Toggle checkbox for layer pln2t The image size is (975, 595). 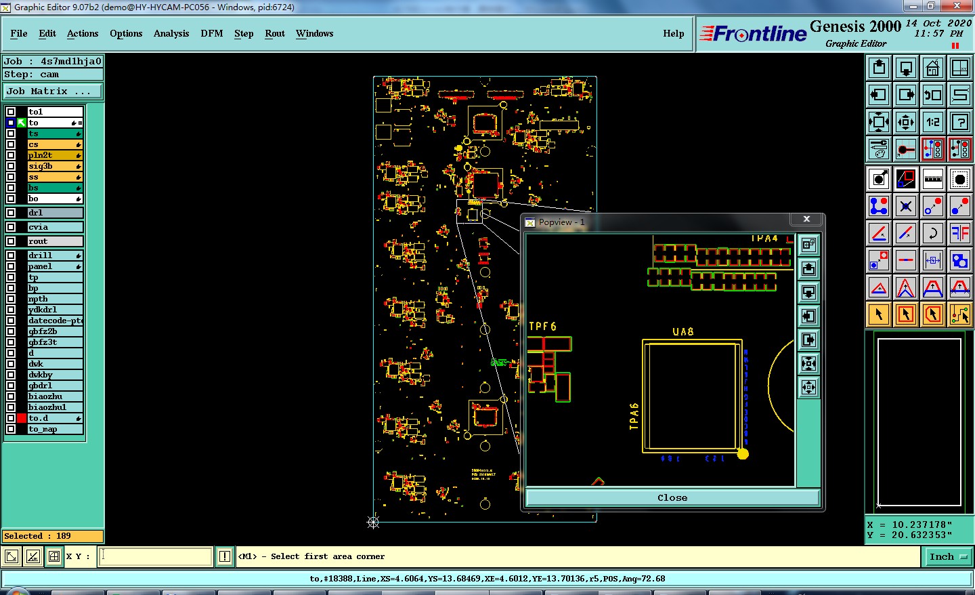click(x=11, y=155)
